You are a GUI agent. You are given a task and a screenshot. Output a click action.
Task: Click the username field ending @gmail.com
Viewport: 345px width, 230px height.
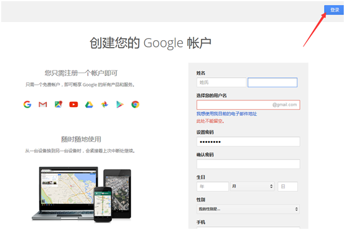click(248, 104)
